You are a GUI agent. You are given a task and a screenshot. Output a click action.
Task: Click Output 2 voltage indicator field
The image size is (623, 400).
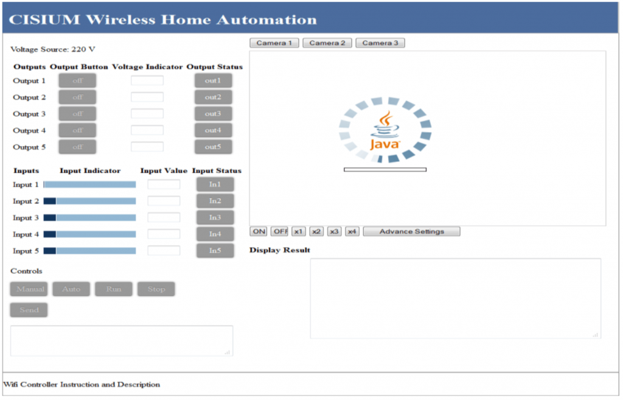147,97
